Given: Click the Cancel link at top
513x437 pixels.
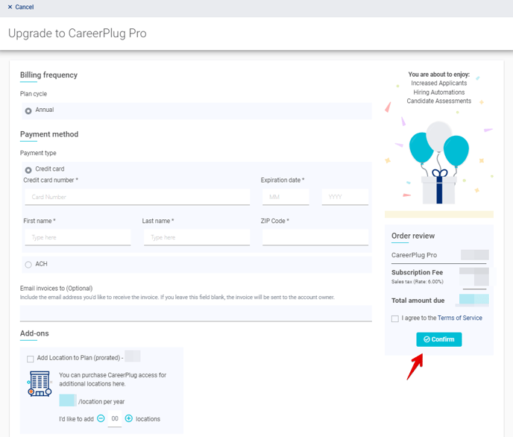Looking at the screenshot, I should point(21,7).
